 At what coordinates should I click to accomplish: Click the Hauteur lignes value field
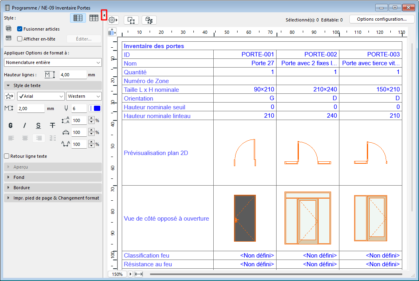(x=72, y=75)
